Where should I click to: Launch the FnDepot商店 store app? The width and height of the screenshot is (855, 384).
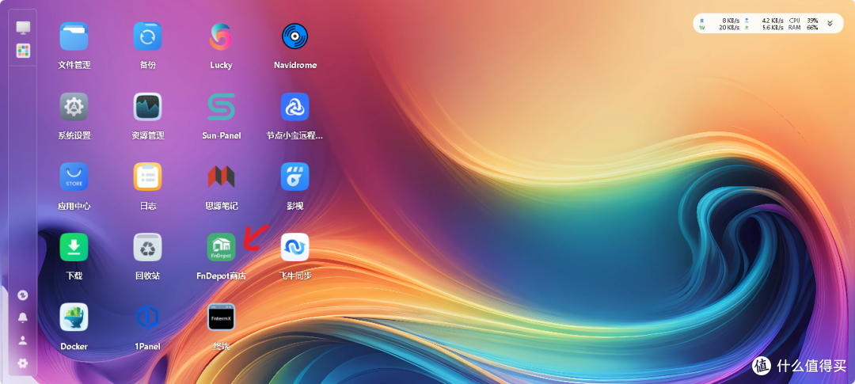click(221, 247)
